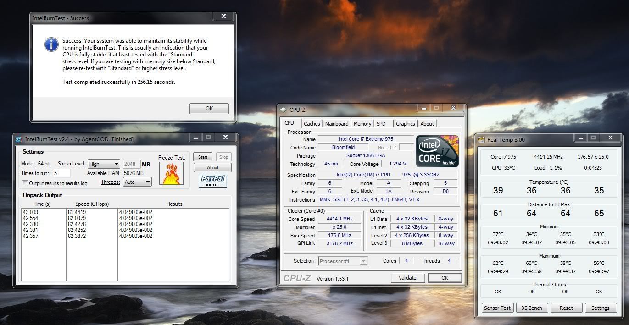Image resolution: width=629 pixels, height=325 pixels.
Task: Click the Linpack speed value '61.4419'
Action: click(77, 212)
